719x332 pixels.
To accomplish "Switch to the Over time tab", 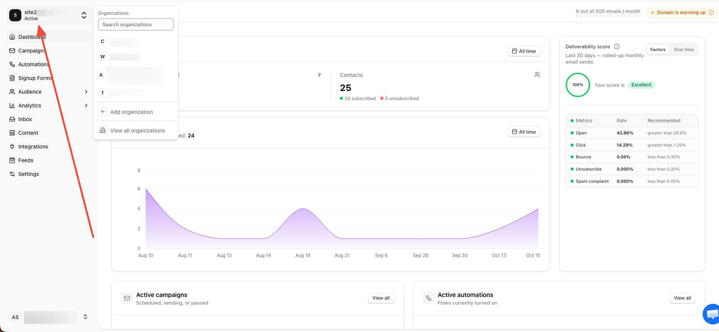I will pos(684,49).
